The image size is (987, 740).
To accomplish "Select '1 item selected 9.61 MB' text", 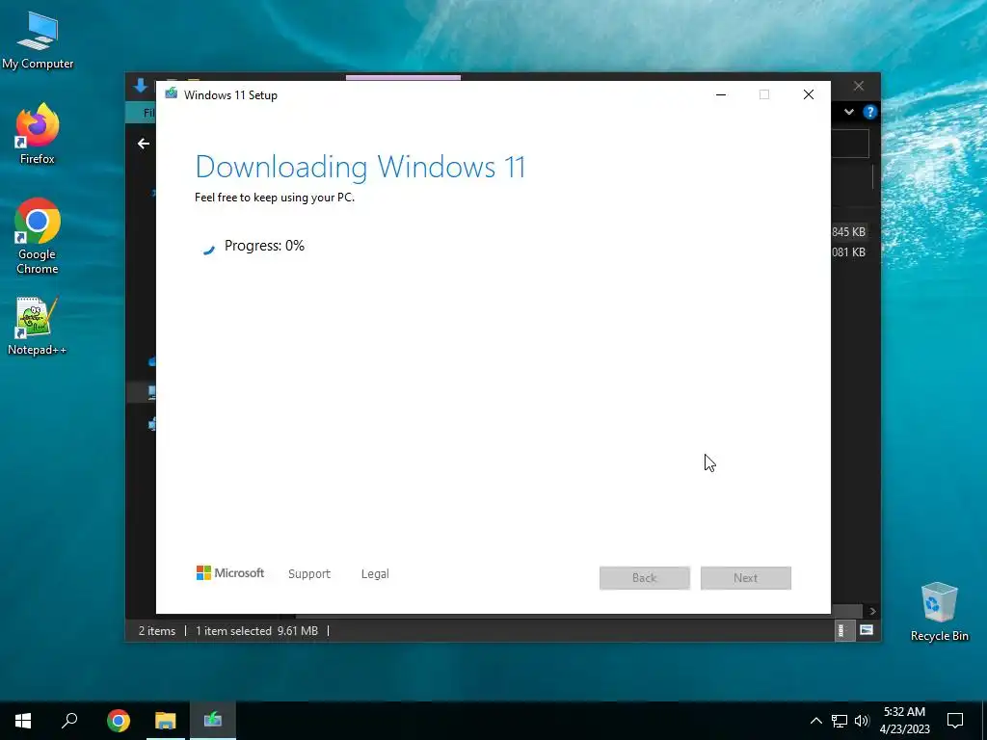I will 256,630.
